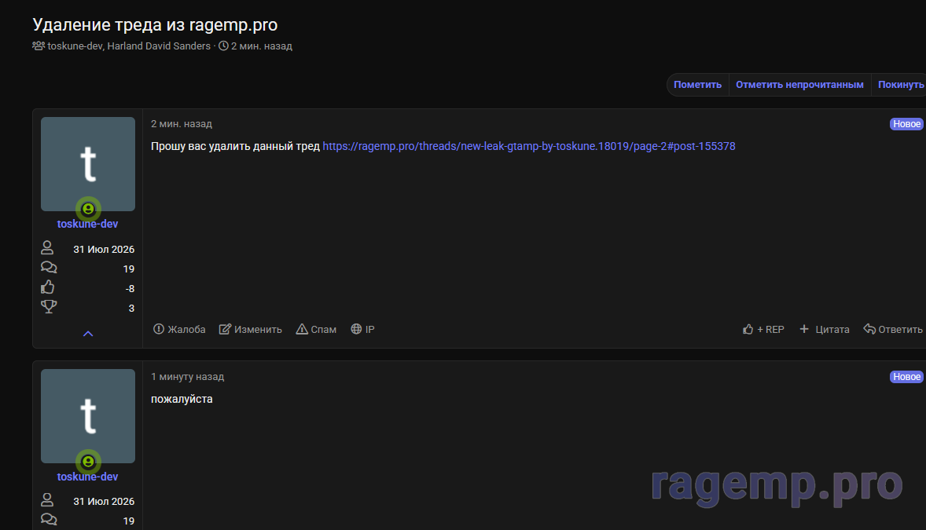926x530 pixels.
Task: Click the пожалуйста message text
Action: (x=182, y=399)
